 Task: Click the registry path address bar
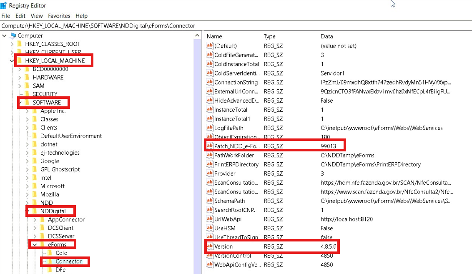[x=236, y=25]
